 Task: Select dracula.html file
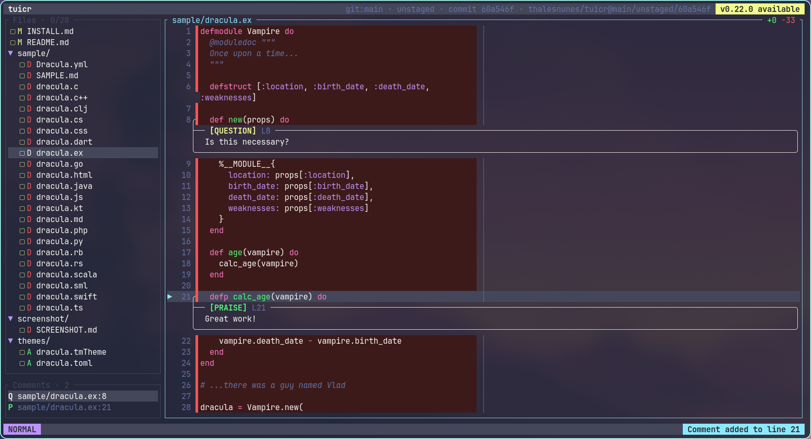tap(64, 175)
